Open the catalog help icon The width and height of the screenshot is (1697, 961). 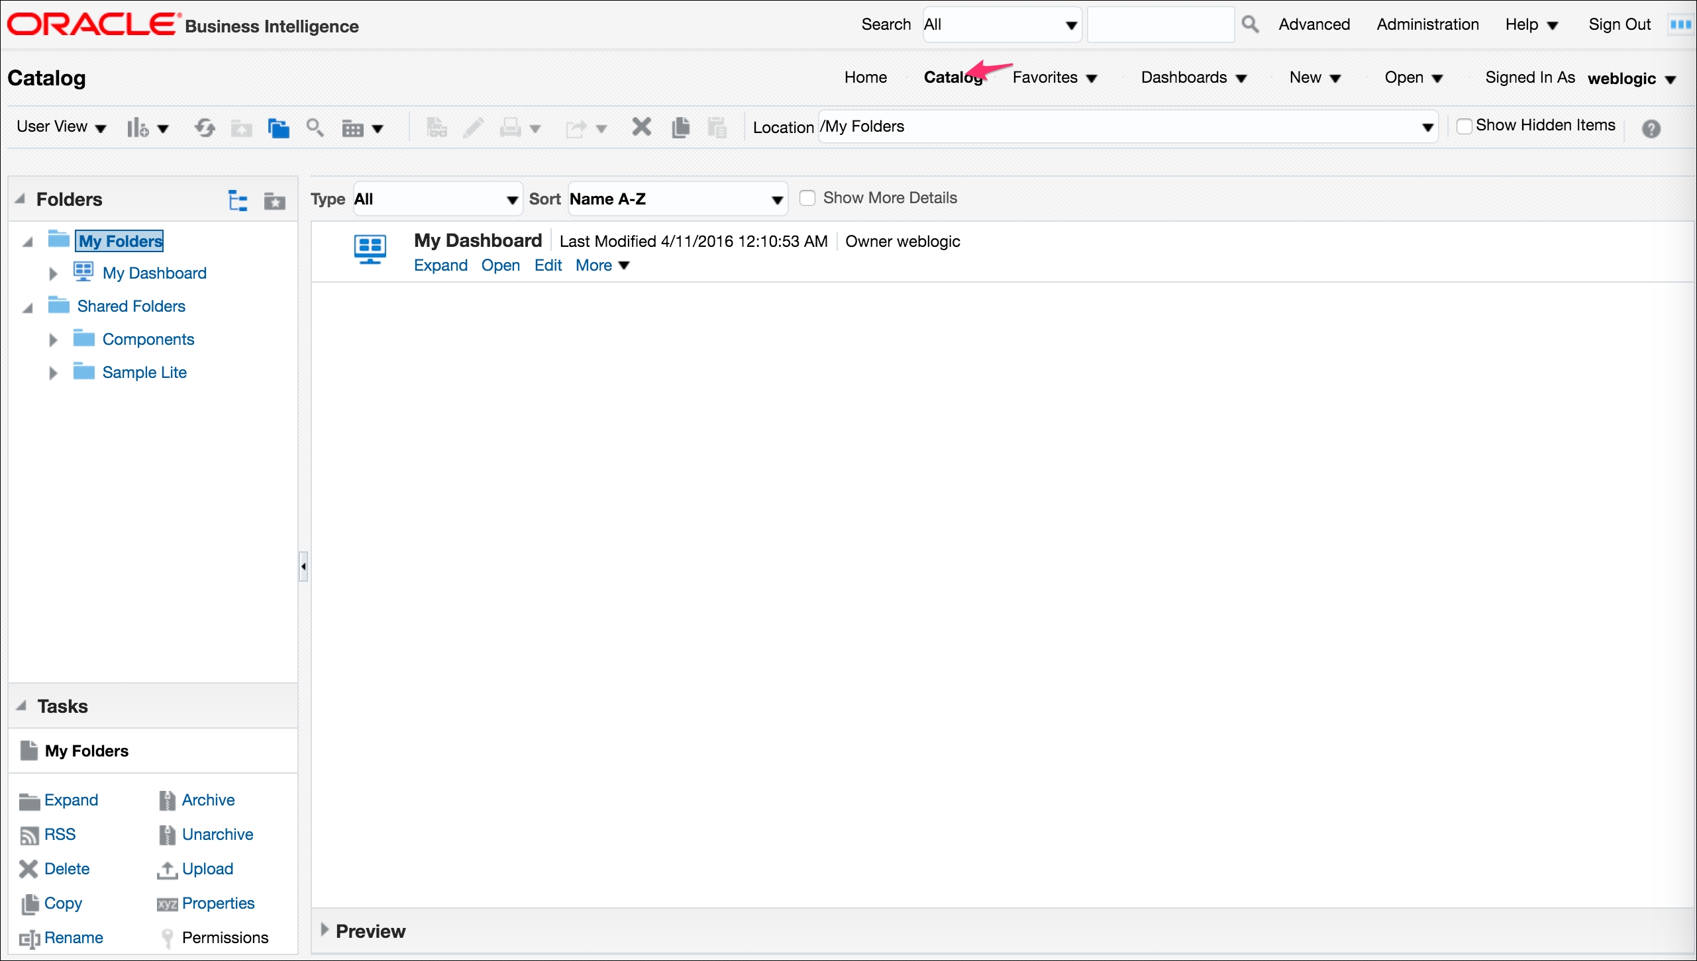pos(1651,128)
